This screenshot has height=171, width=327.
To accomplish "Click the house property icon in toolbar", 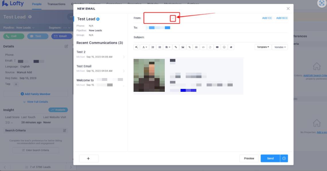I will point(231,47).
